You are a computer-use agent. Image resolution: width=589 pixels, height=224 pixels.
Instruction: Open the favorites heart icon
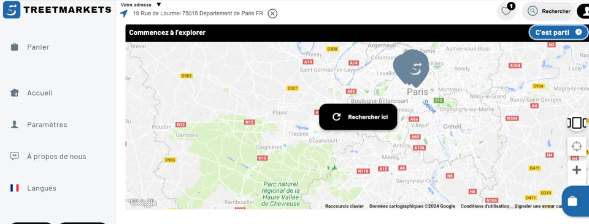[506, 11]
